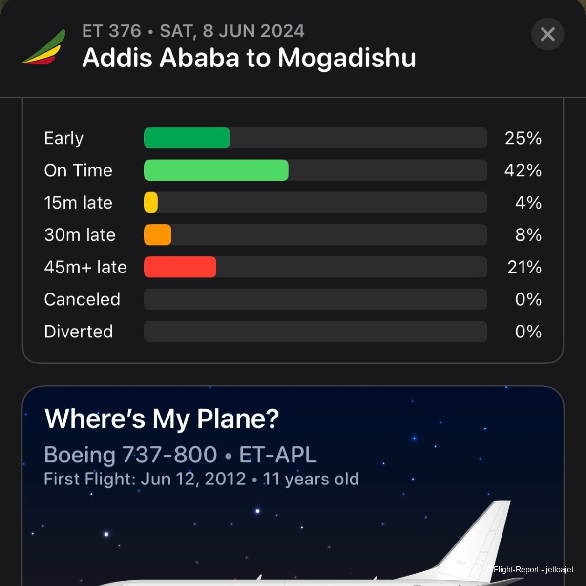
Task: Tap the Flight-Report jettoajet watermark
Action: point(533,569)
